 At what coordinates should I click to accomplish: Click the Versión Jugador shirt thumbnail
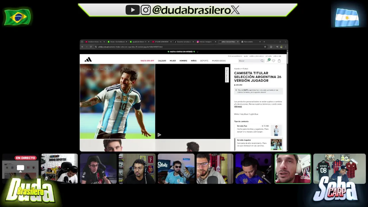276,144
